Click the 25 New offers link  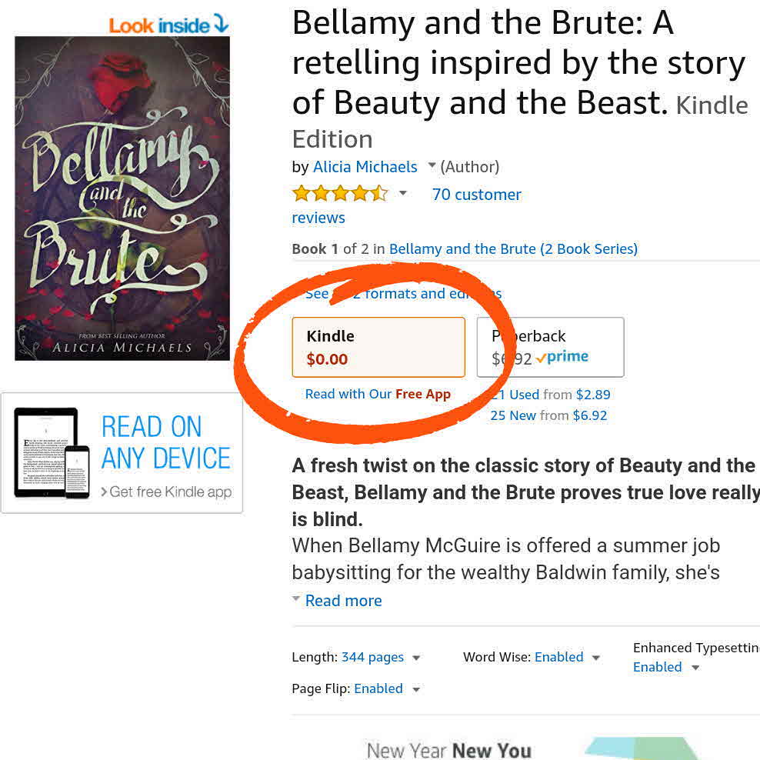[513, 415]
